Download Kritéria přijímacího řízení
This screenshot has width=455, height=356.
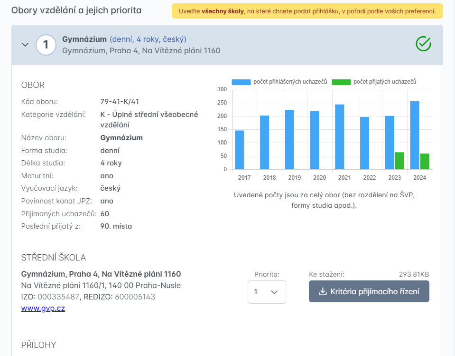pos(369,291)
